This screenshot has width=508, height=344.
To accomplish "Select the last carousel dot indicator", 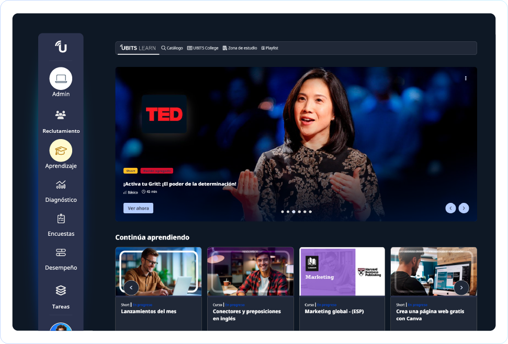I will [310, 212].
